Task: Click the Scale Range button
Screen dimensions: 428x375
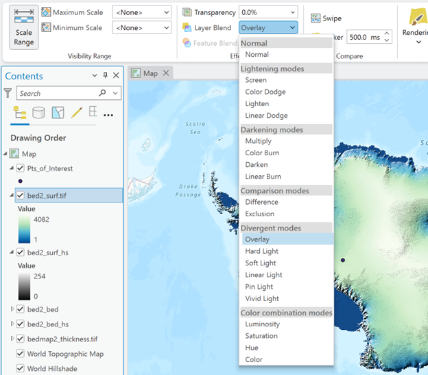Action: tap(24, 27)
